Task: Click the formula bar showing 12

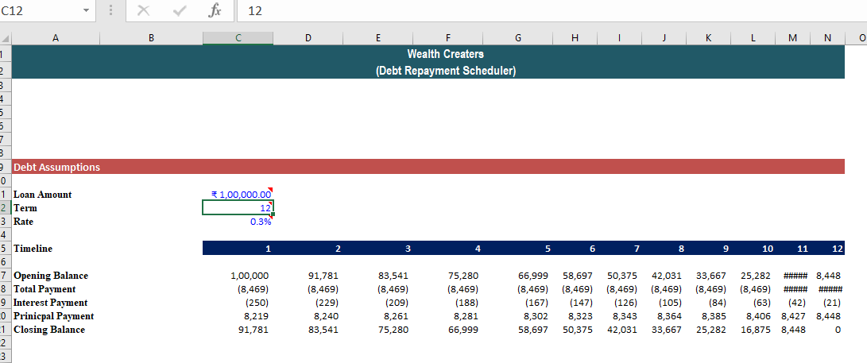Action: click(552, 10)
